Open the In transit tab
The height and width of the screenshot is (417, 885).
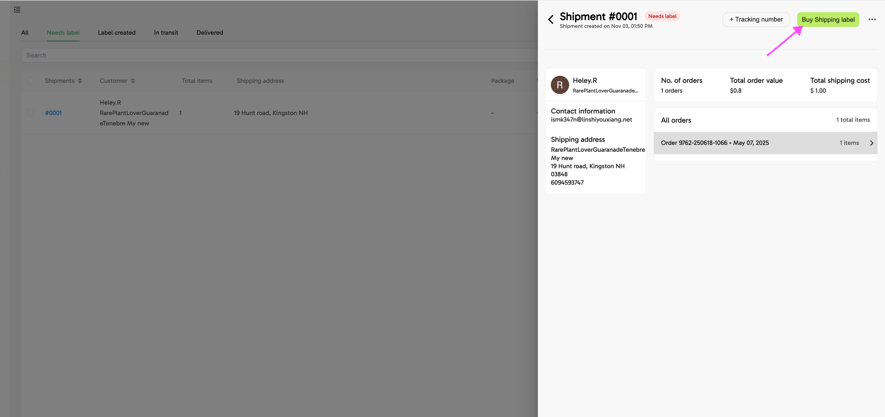coord(166,33)
